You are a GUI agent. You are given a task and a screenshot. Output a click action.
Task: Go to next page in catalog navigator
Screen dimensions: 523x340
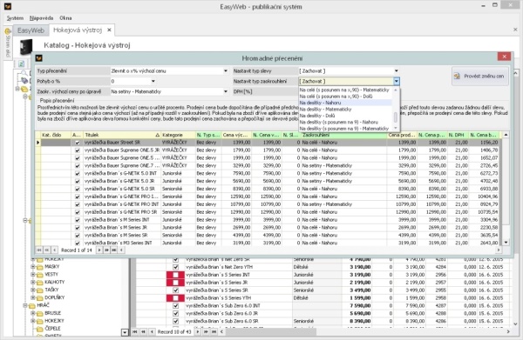(x=206, y=331)
